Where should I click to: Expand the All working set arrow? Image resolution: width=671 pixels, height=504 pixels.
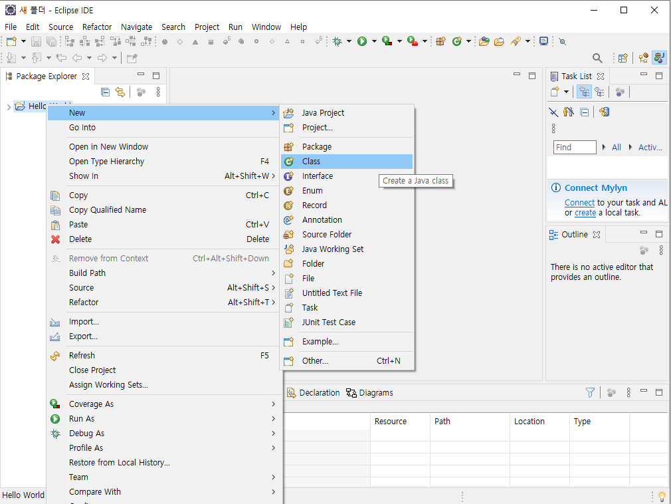point(604,148)
